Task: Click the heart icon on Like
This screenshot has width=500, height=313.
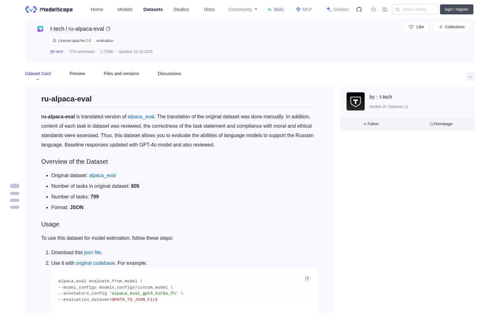Action: pos(411,27)
